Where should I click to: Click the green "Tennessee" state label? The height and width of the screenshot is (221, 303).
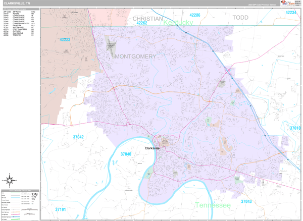[213, 205]
